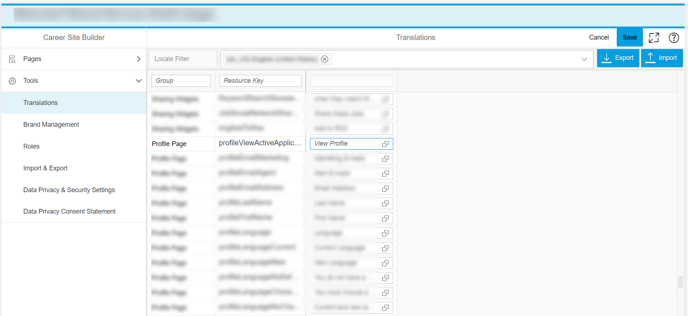Click Cancel
688x316 pixels.
point(599,37)
